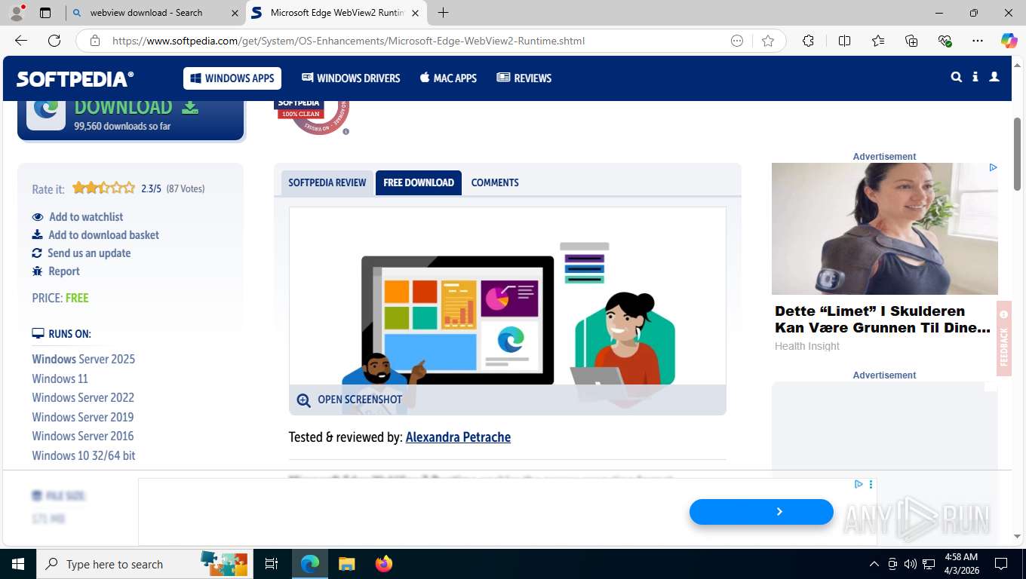Open Edge Settings and more menu
The width and height of the screenshot is (1026, 579).
click(x=978, y=41)
